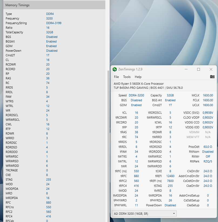The width and height of the screenshot is (218, 222).
Task: Click the VSOC (SVI2) 0,9938V value
Action: pos(208,113)
